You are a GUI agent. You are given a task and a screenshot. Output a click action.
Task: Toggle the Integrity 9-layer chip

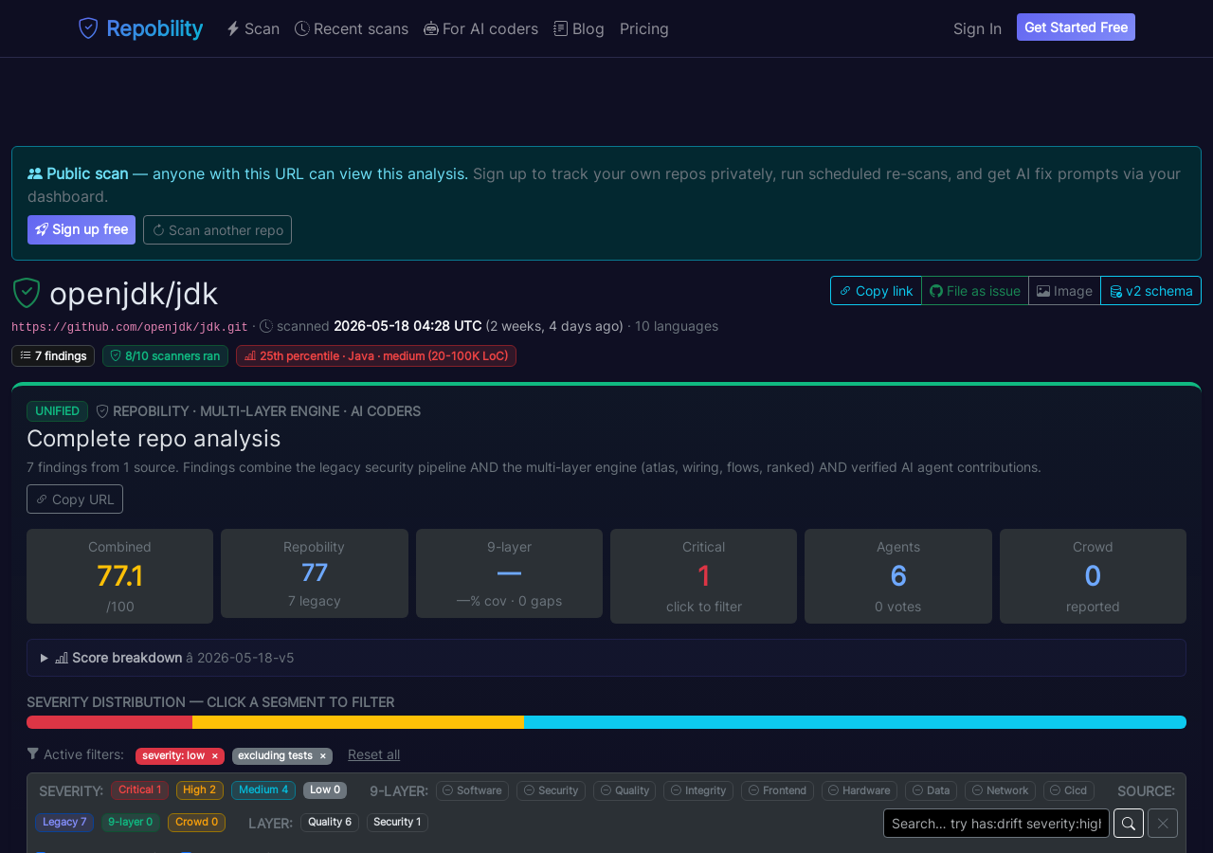point(698,790)
